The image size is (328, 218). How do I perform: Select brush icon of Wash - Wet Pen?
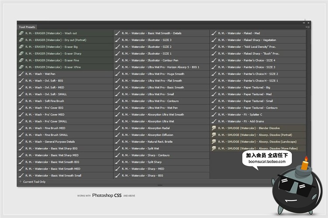pyautogui.click(x=21, y=74)
